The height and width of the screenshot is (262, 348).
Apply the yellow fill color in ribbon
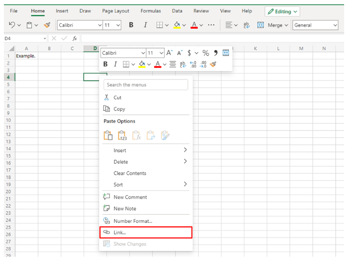[177, 25]
